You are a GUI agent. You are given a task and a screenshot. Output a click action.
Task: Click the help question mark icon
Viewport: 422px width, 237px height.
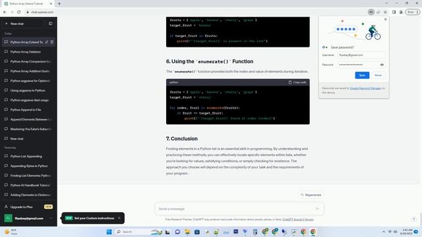[413, 219]
